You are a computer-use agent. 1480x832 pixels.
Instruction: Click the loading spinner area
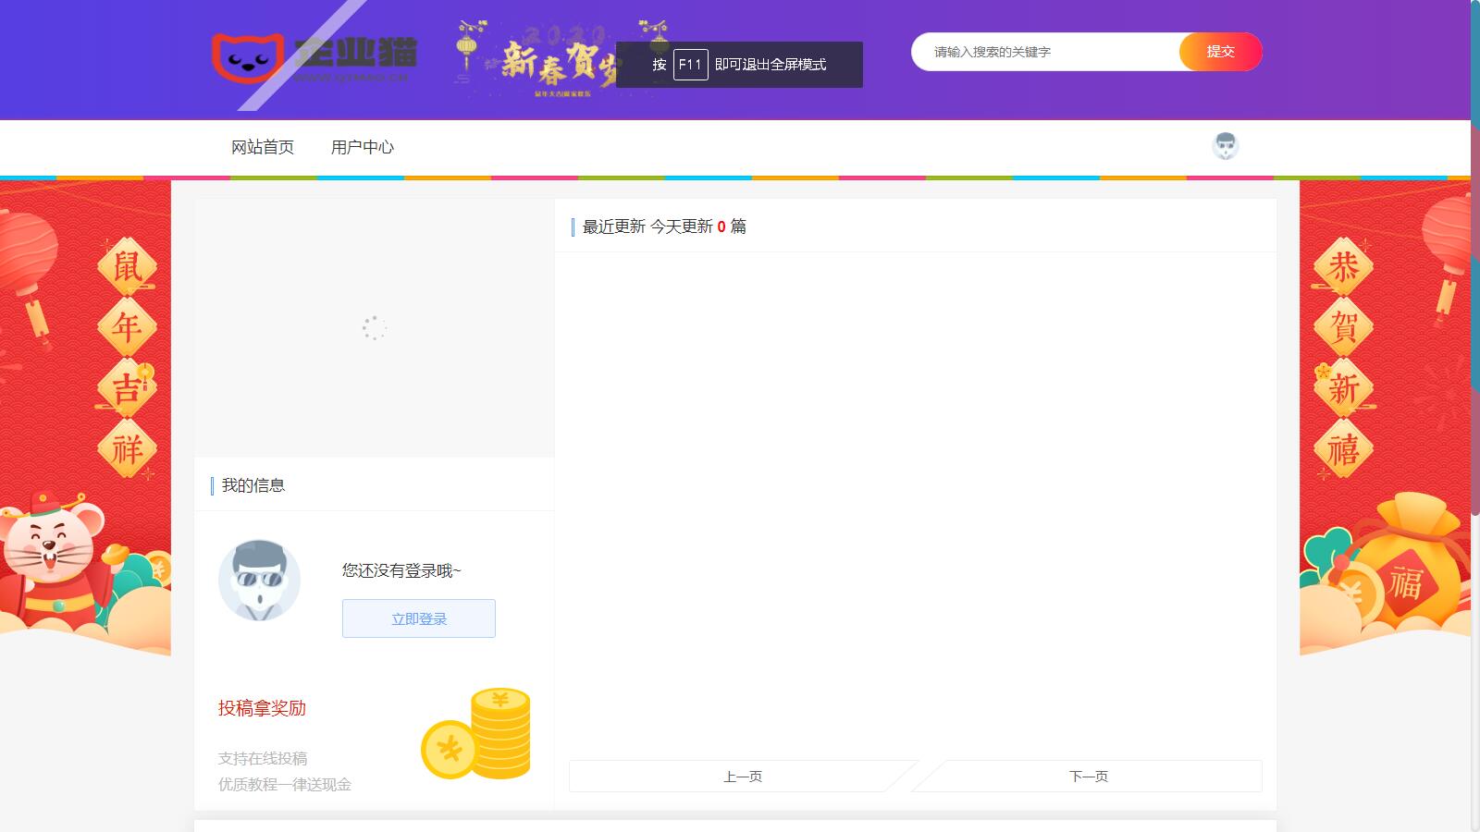(373, 328)
